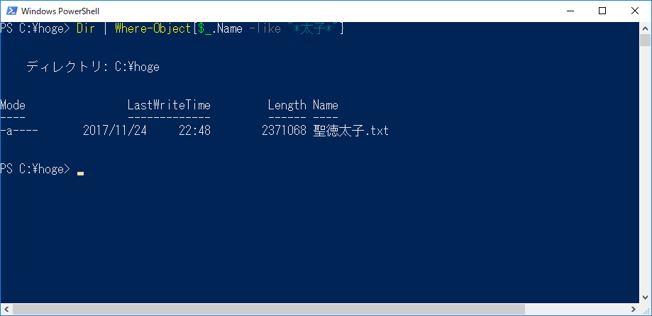Viewport: 652px width, 316px height.
Task: Click the Dir command text
Action: 86,28
